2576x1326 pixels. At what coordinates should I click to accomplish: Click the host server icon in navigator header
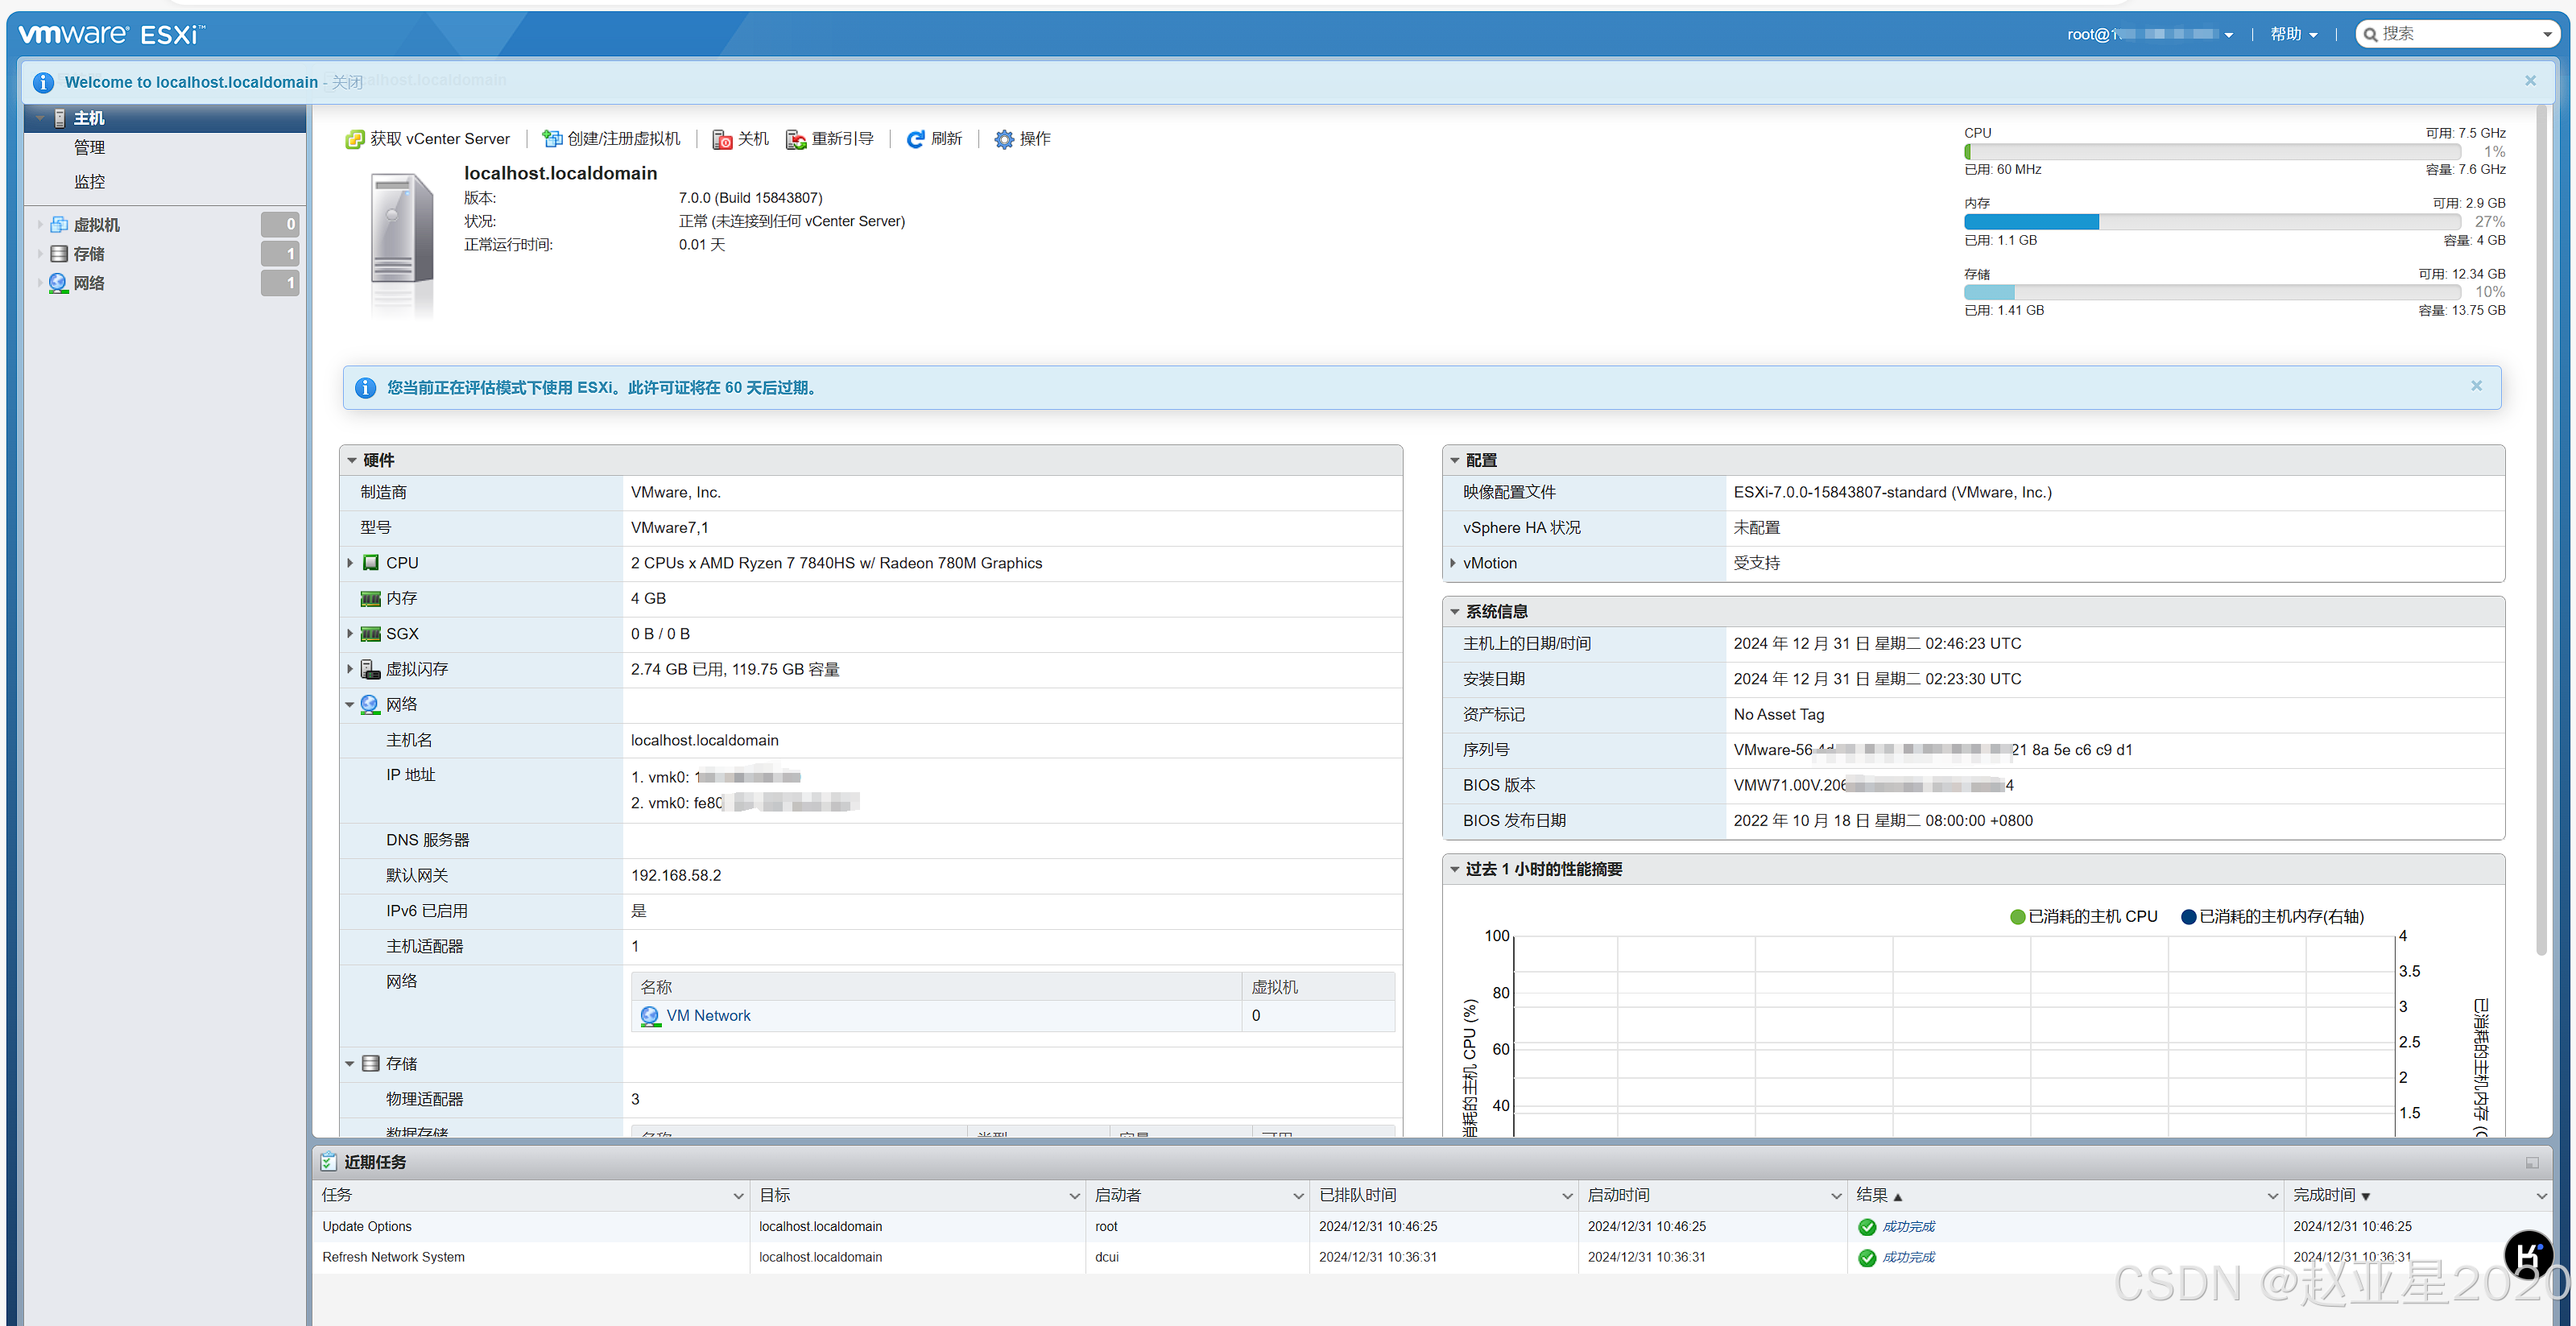coord(60,118)
